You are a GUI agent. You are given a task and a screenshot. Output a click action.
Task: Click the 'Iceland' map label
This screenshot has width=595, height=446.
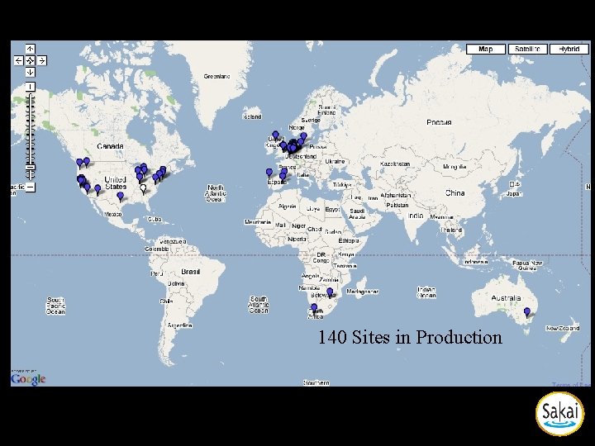[252, 116]
